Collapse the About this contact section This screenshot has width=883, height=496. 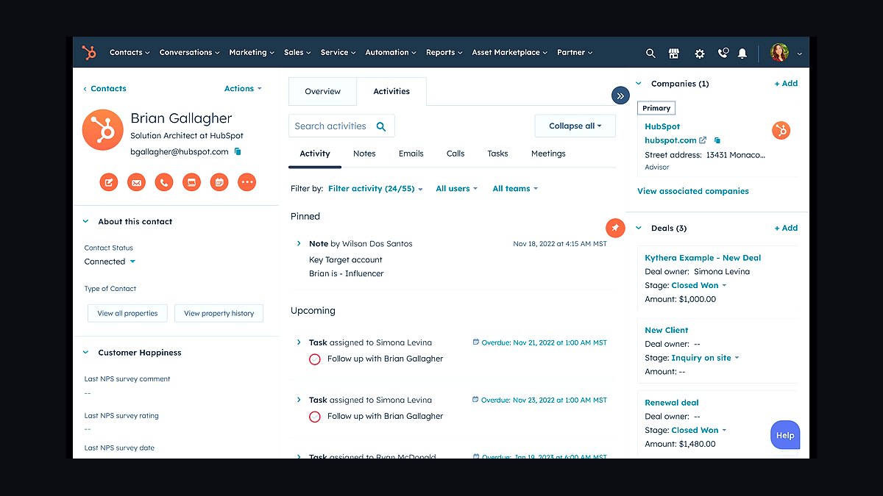point(87,221)
